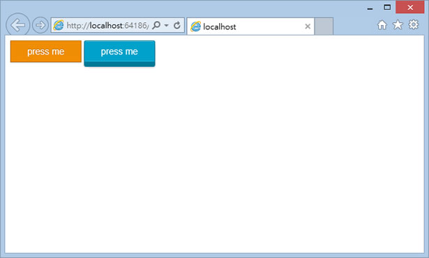Click the blue press me button
This screenshot has height=258, width=429.
click(x=119, y=54)
